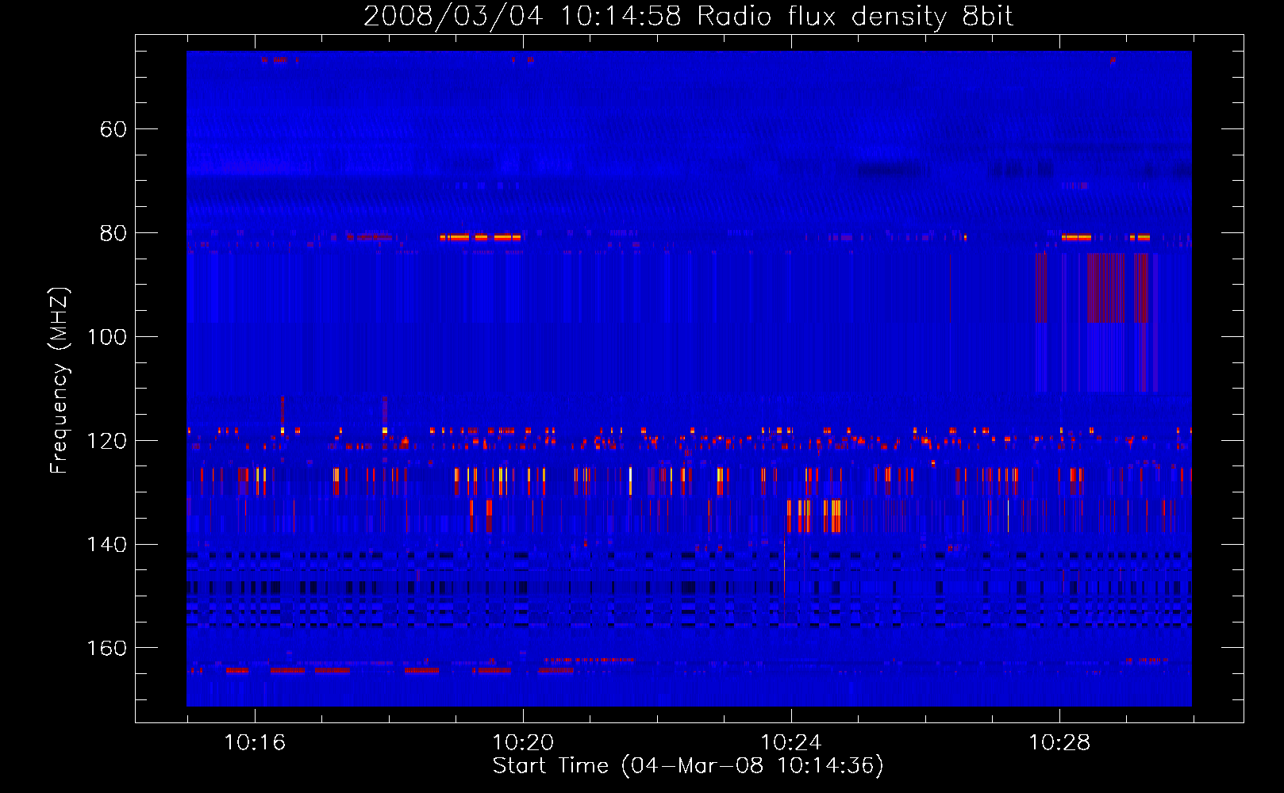
Task: Click the 10:28 time tick label
Action: click(1059, 743)
